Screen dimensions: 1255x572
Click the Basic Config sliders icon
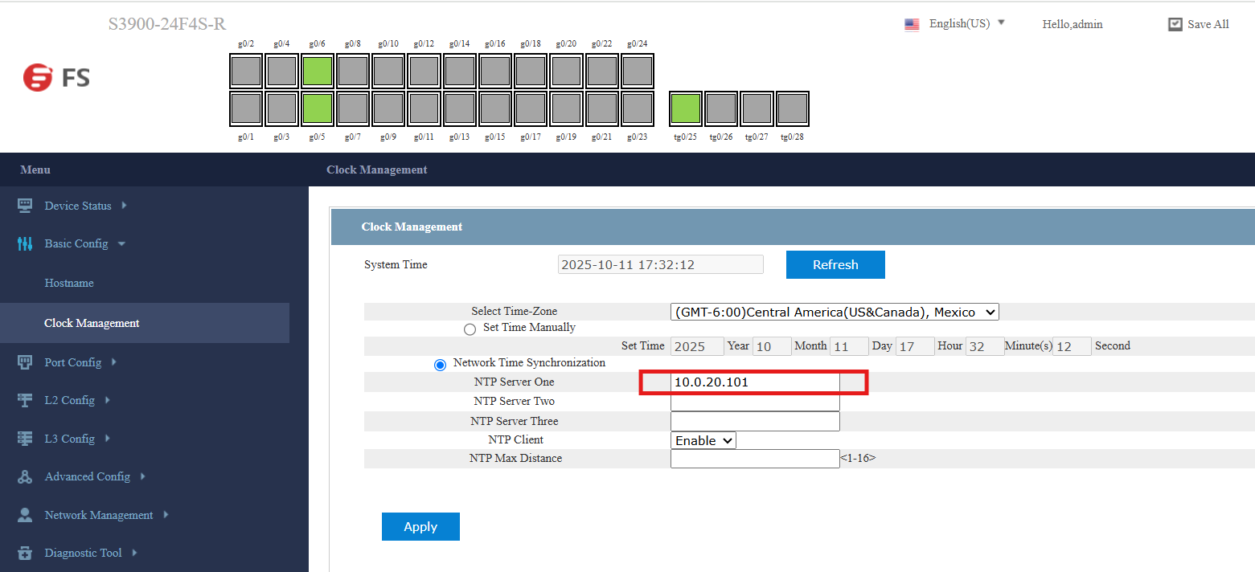24,243
